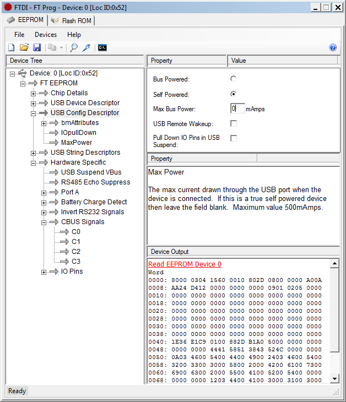
Task: Select the USB Config Descriptor tree item
Action: tap(85, 113)
